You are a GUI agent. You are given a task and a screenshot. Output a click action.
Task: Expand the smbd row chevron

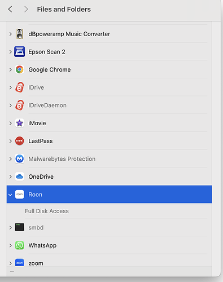coord(11,227)
